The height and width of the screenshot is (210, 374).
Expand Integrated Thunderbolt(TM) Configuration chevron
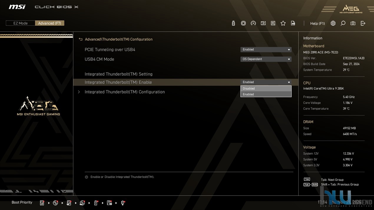79,92
